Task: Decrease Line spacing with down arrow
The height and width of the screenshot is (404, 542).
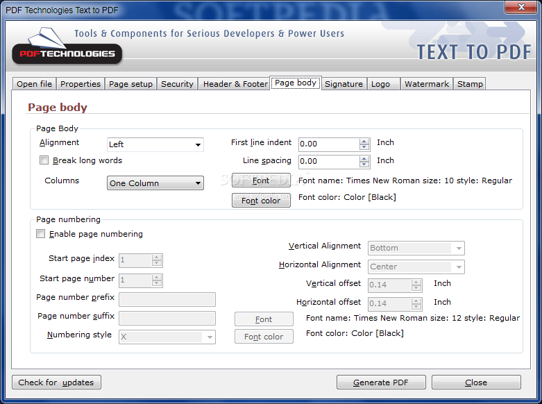Action: 364,165
